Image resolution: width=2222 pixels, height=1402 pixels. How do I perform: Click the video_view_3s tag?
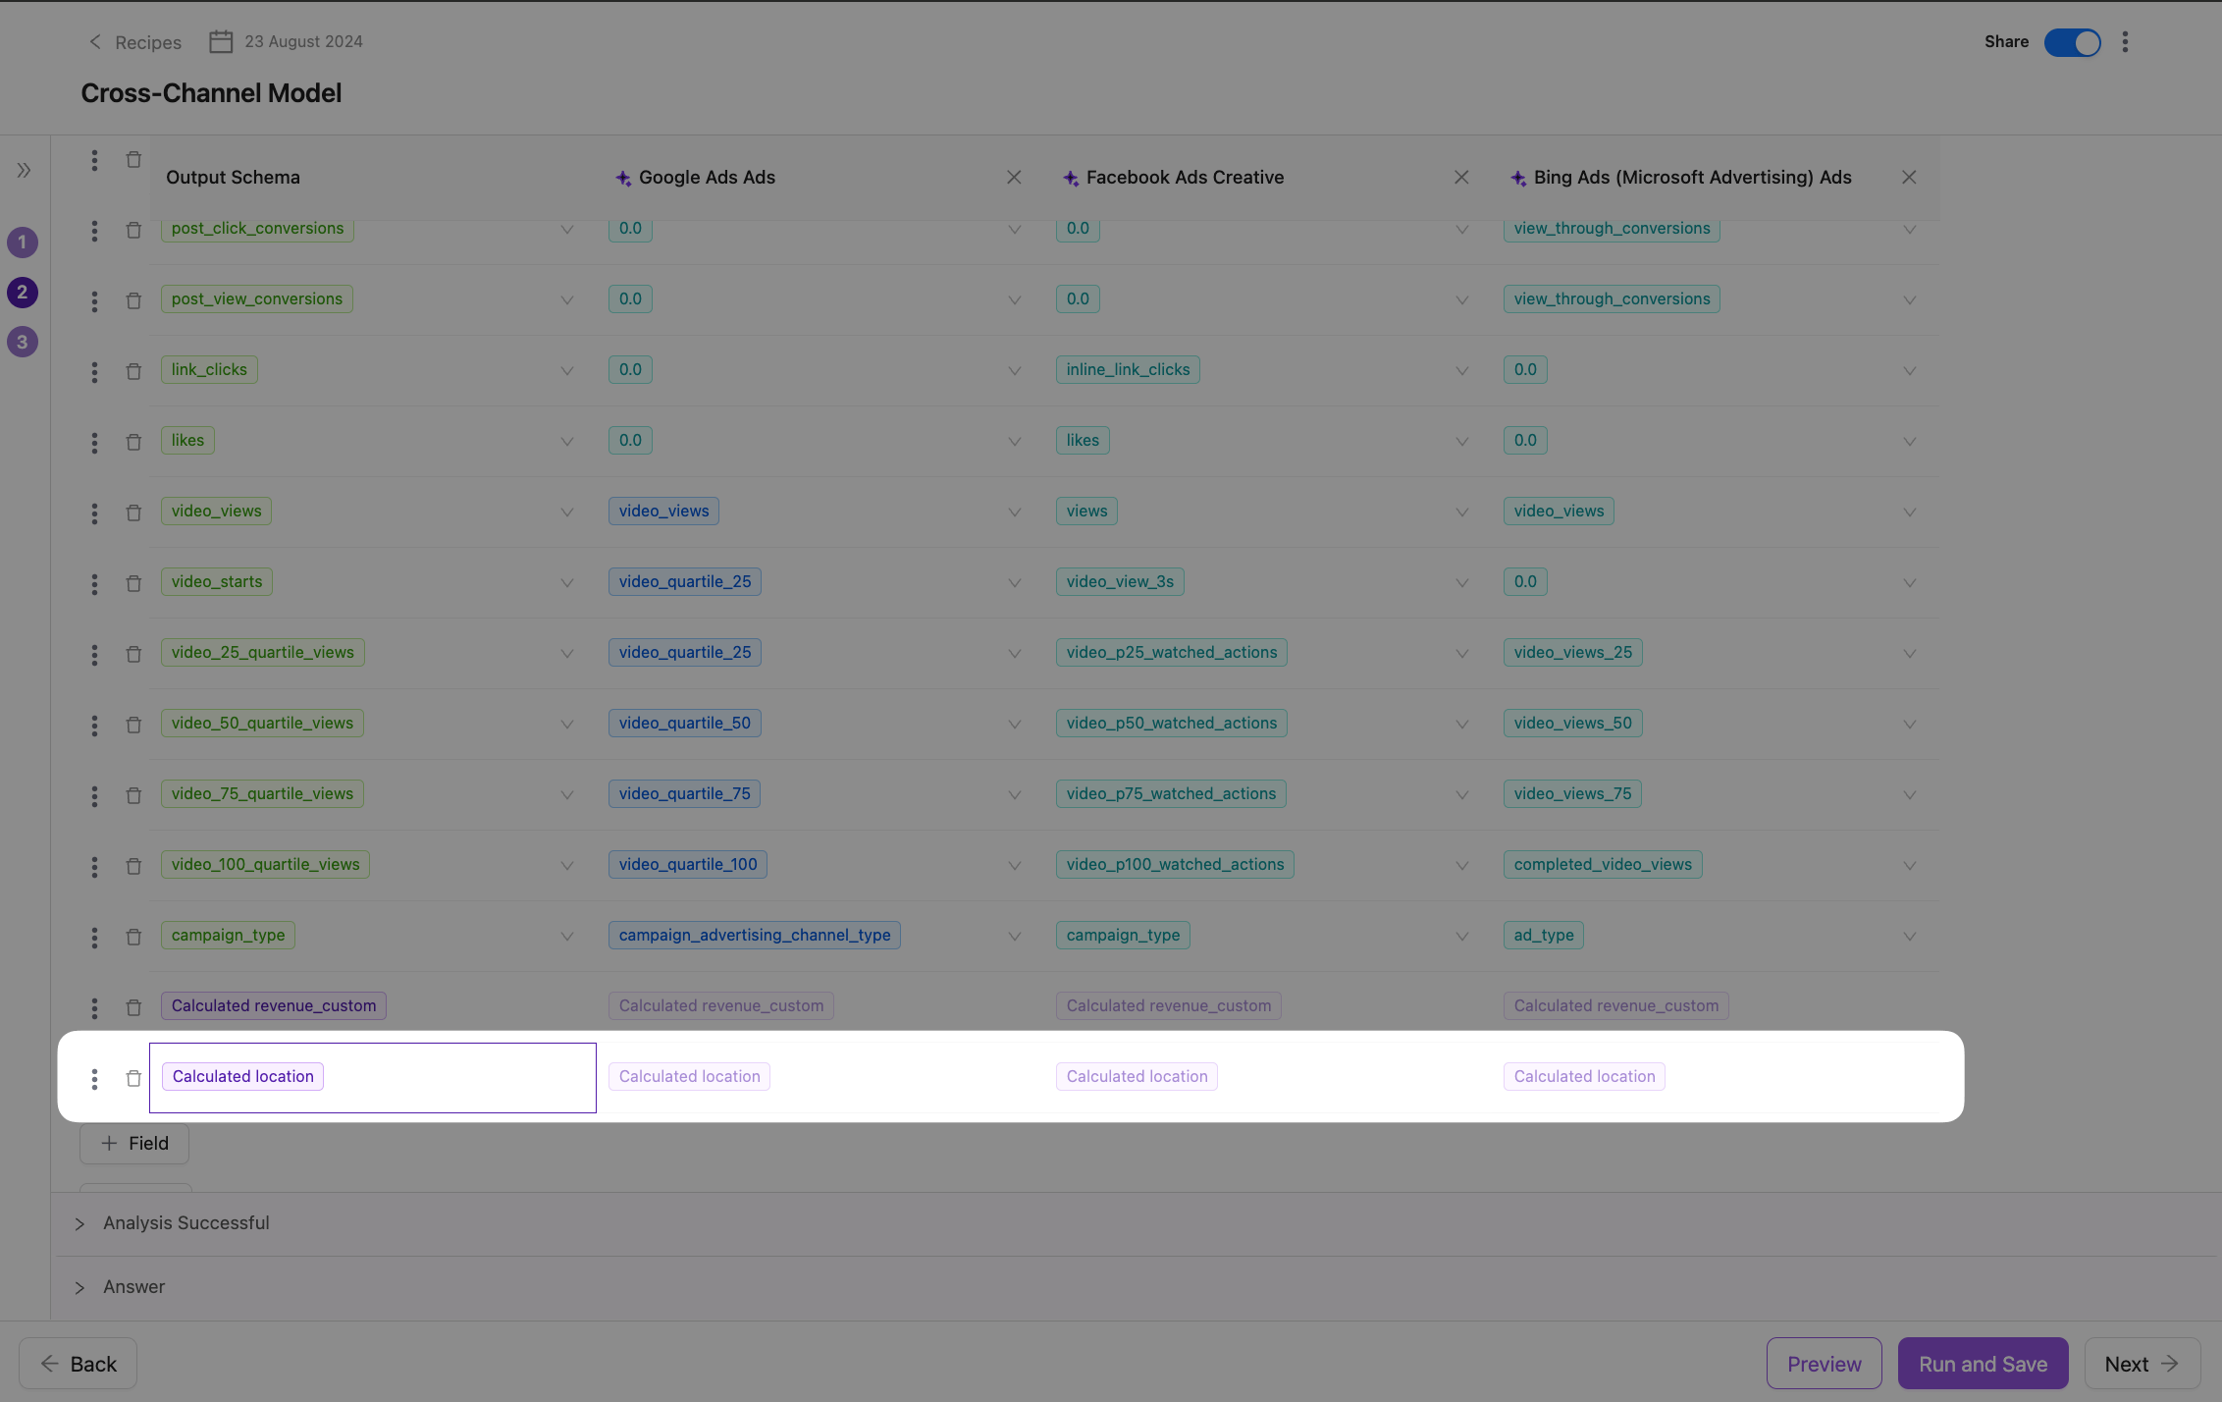click(x=1120, y=581)
